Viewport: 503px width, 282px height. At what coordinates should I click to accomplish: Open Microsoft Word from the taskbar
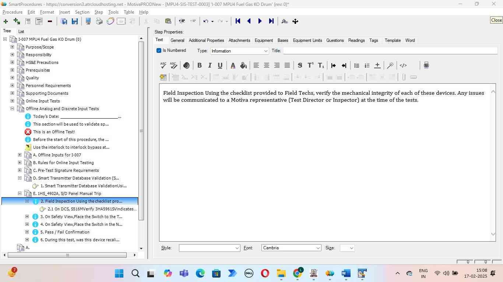click(346, 274)
